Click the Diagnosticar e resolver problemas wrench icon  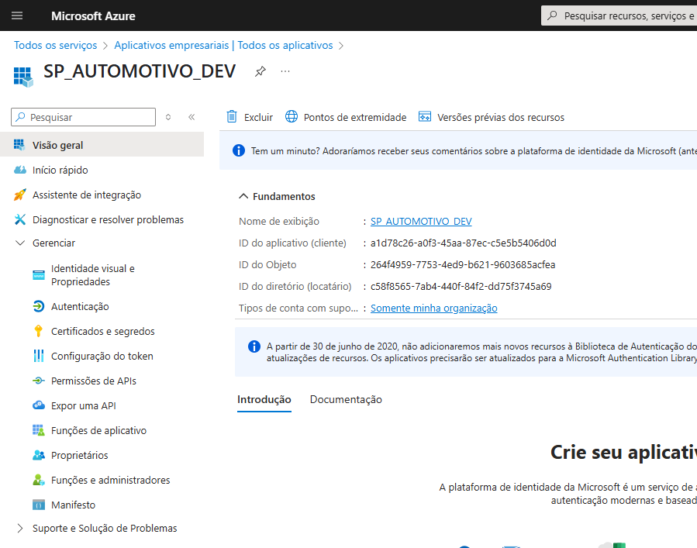(20, 219)
